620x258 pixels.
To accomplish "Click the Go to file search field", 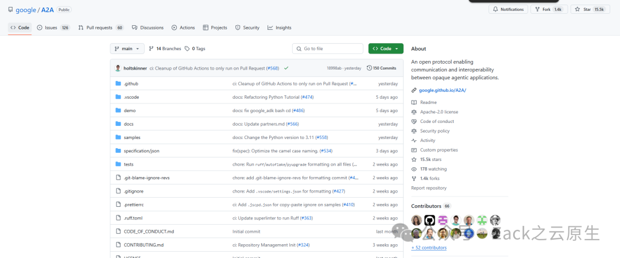I will [x=328, y=49].
